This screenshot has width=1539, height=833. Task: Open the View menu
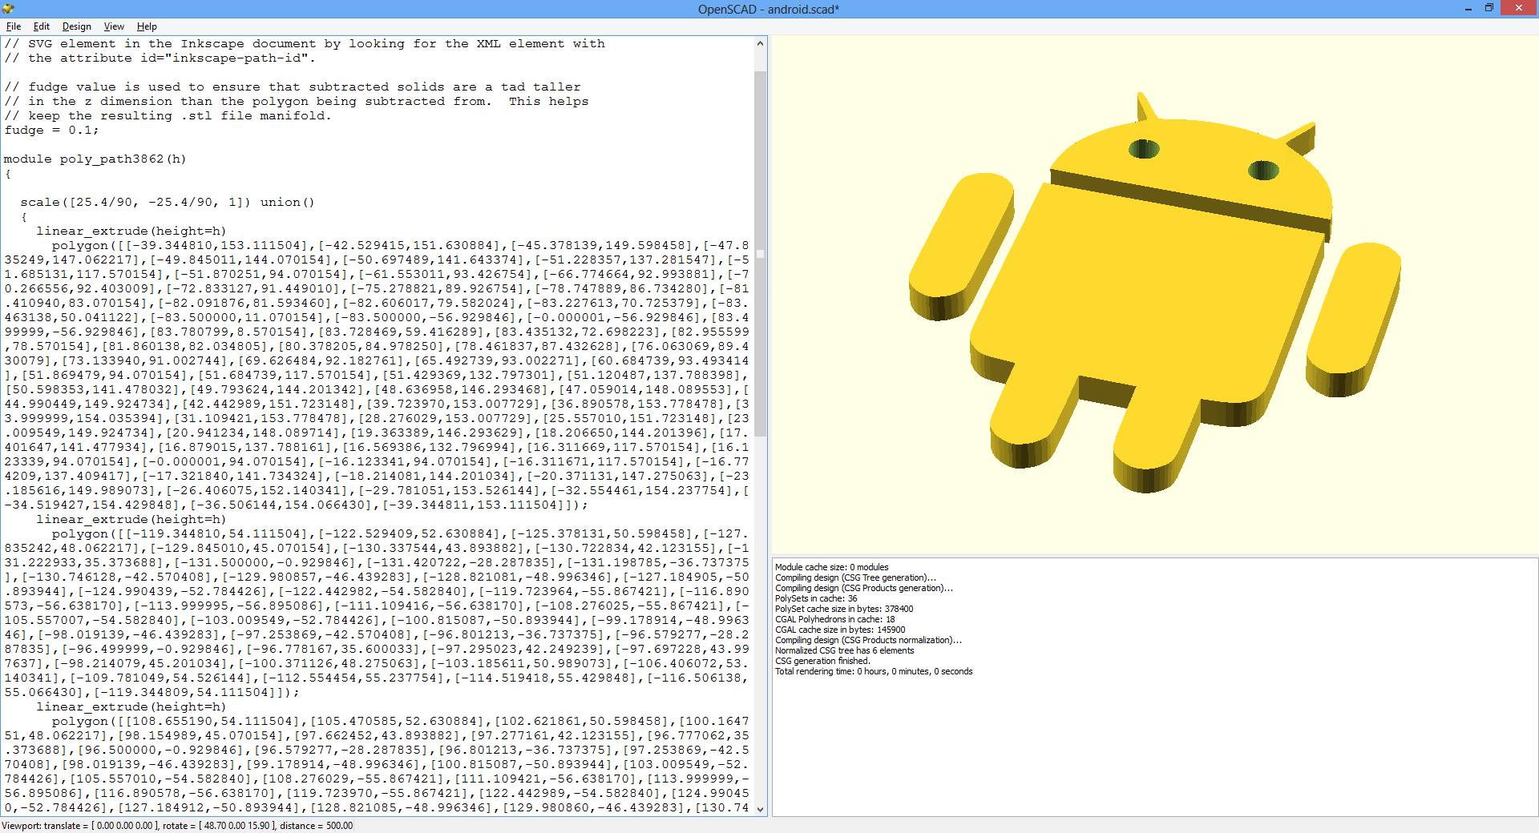tap(114, 26)
